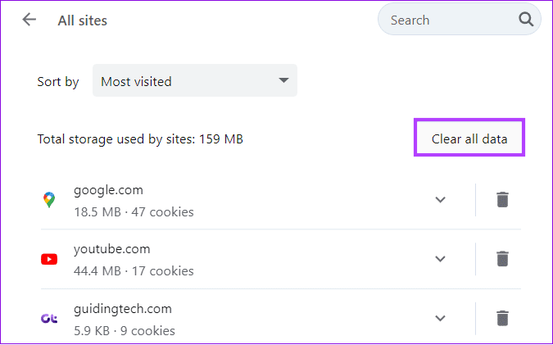Expand the youtube.com entry chevron
The height and width of the screenshot is (345, 553).
(x=440, y=259)
